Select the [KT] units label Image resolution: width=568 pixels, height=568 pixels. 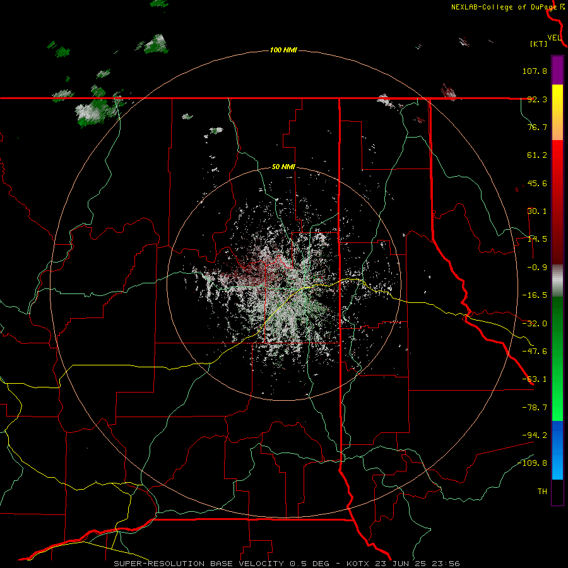539,44
